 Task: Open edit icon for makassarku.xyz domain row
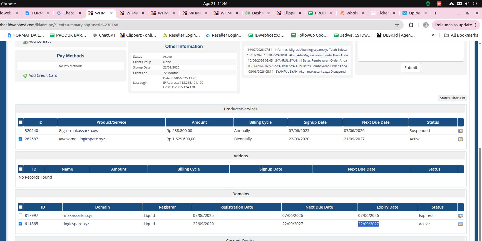(x=460, y=216)
